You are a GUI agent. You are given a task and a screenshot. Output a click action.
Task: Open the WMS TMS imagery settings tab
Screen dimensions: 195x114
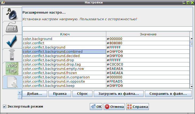(12, 69)
